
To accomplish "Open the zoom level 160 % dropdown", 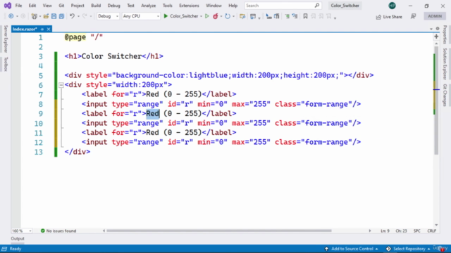I will [x=22, y=231].
